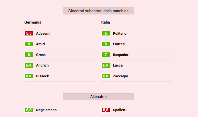Click Lucca's s.v. rating badge
The image size is (198, 117).
pos(106,65)
